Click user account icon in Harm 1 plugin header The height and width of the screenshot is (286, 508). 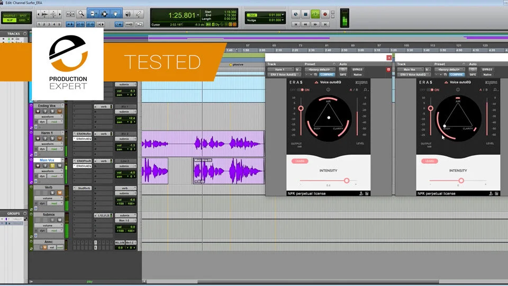coord(366,90)
